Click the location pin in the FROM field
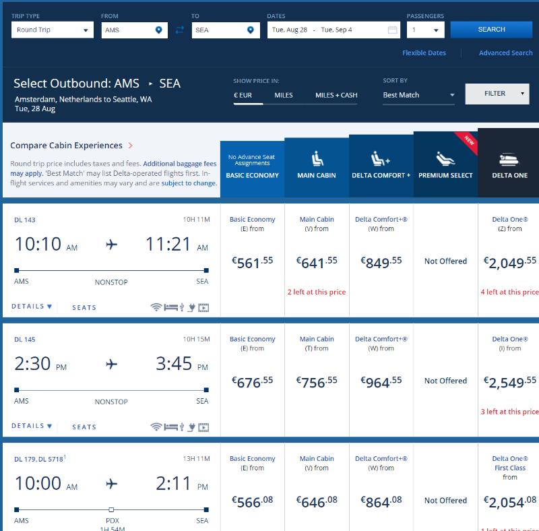The image size is (539, 531). pos(158,30)
